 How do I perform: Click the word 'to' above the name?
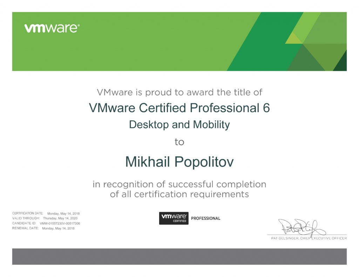point(179,142)
